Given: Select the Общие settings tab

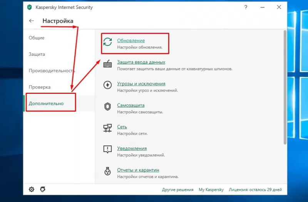Looking at the screenshot, I should click(x=37, y=38).
